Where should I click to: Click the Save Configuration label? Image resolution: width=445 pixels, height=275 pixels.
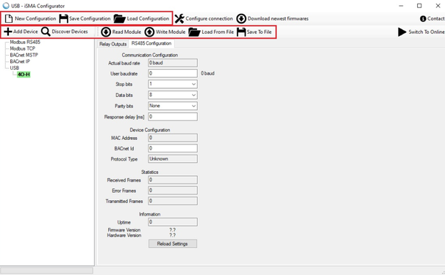[x=90, y=18]
